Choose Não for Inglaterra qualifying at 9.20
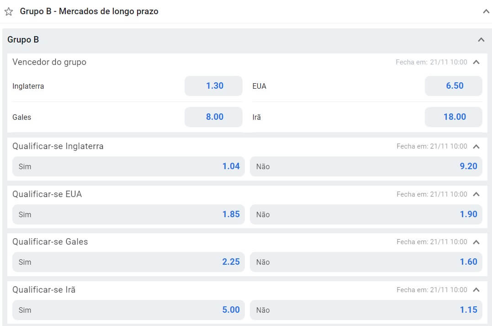This screenshot has height=326, width=492. coord(366,166)
